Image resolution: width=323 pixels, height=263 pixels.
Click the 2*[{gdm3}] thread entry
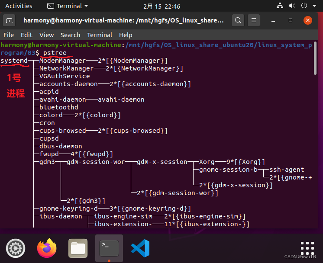point(86,201)
